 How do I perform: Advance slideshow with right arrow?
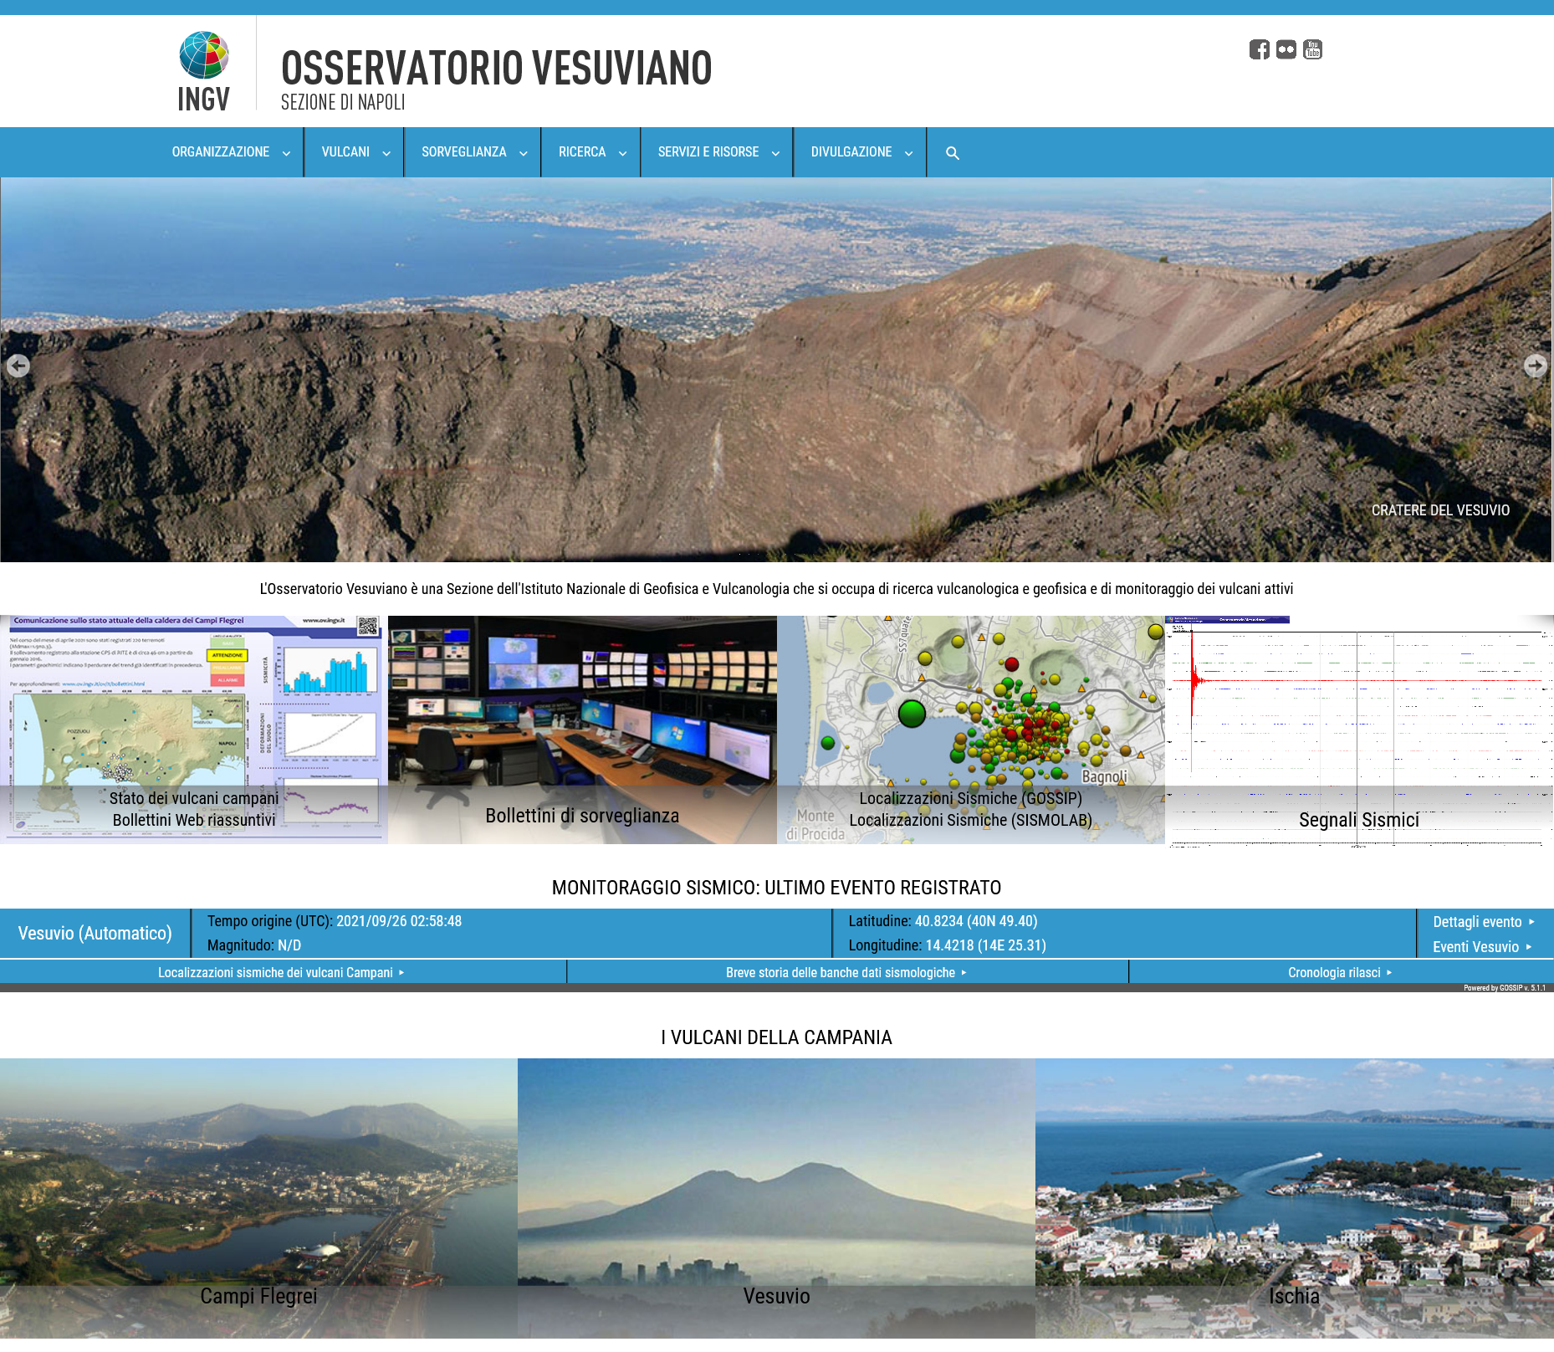[x=1535, y=366]
